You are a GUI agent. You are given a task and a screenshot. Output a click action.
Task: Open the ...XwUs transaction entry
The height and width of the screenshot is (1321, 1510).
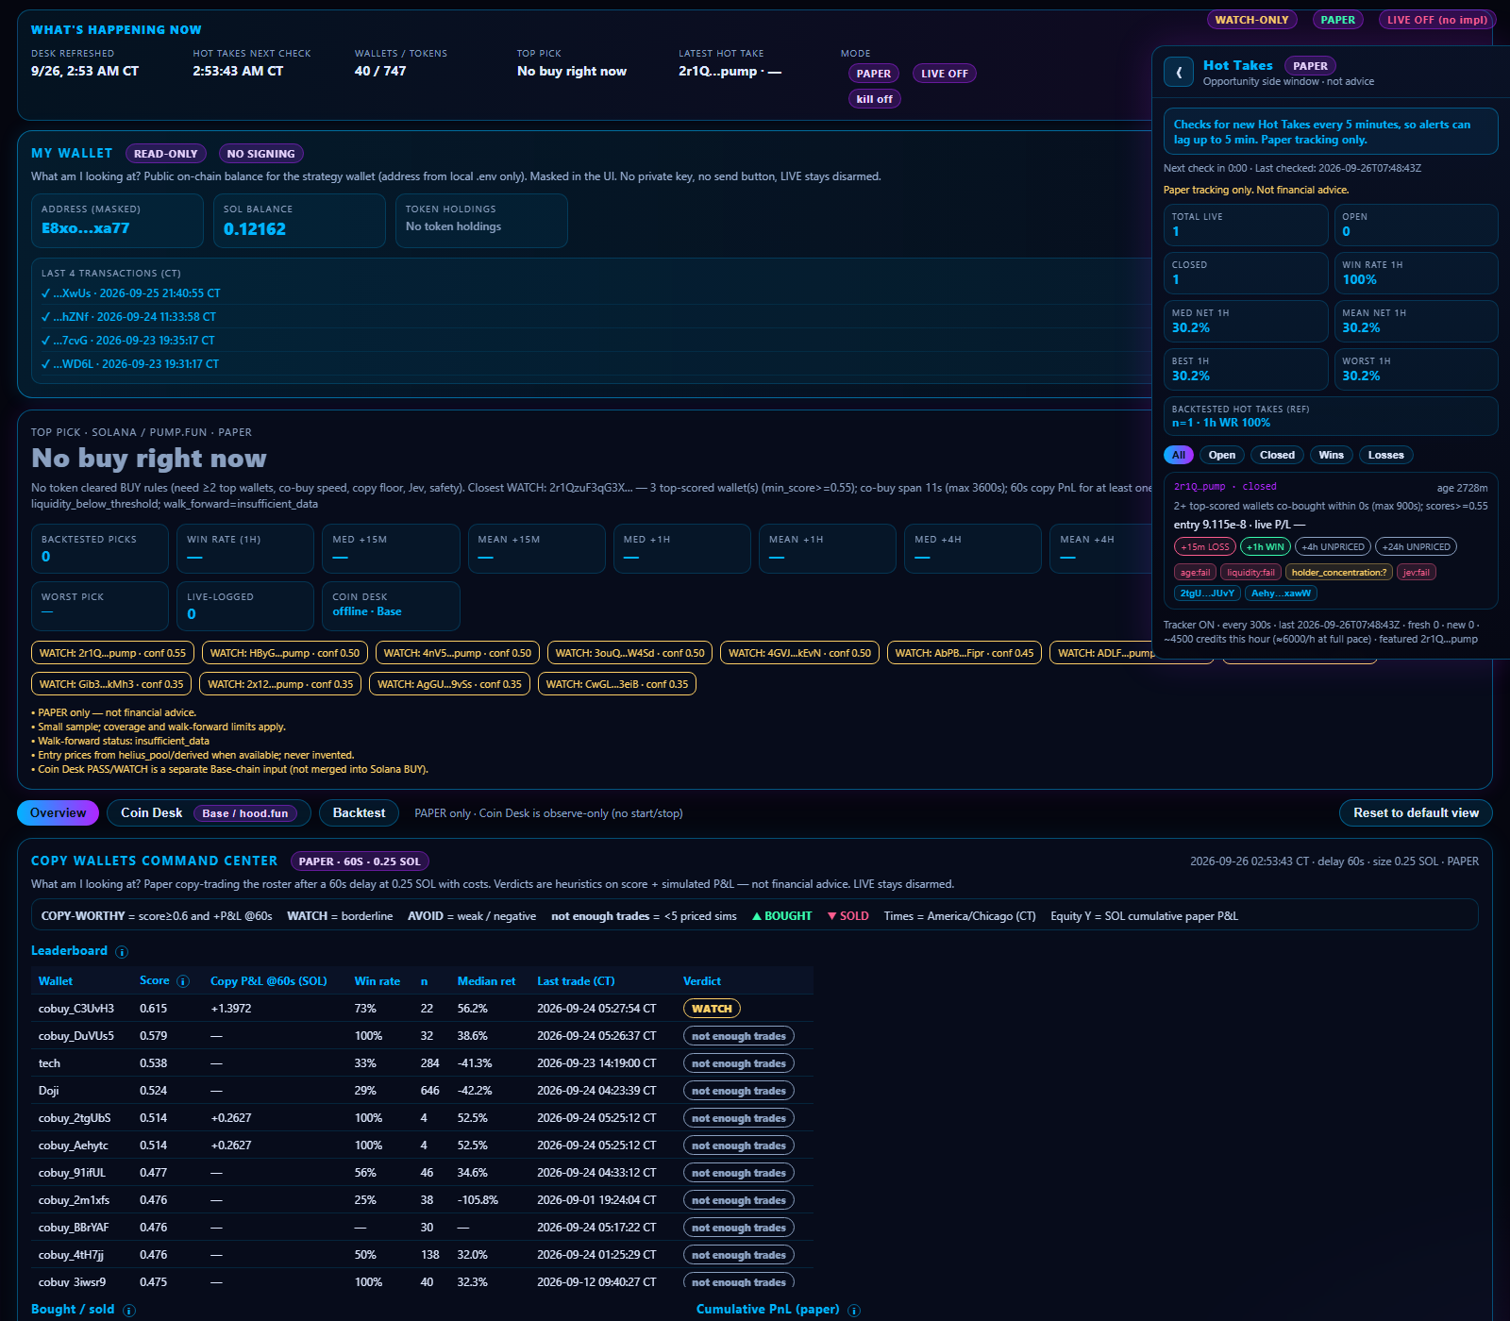click(x=131, y=293)
